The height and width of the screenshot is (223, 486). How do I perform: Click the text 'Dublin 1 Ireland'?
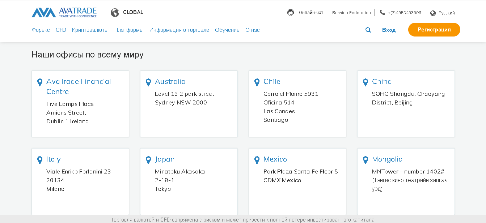(x=67, y=121)
